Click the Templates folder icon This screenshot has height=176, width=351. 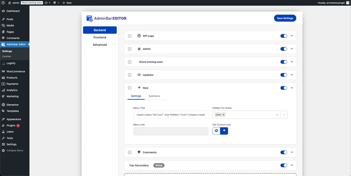[3, 111]
